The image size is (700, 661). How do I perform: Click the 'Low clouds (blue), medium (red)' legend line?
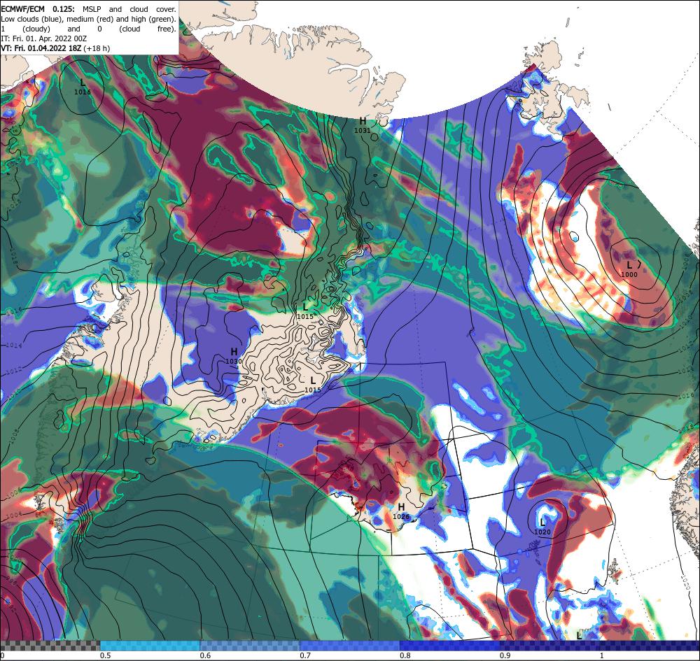pos(88,19)
